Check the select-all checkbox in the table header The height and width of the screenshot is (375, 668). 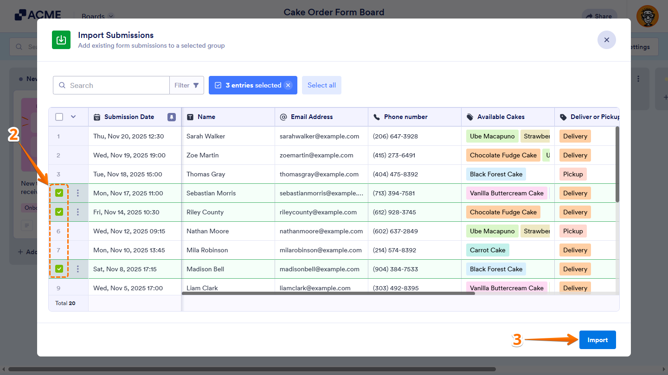pyautogui.click(x=59, y=117)
